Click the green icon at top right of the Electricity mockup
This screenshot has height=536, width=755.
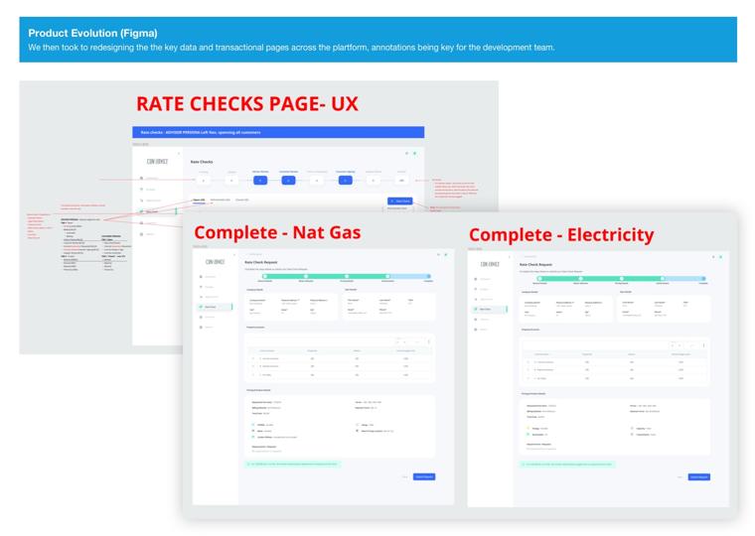click(720, 257)
